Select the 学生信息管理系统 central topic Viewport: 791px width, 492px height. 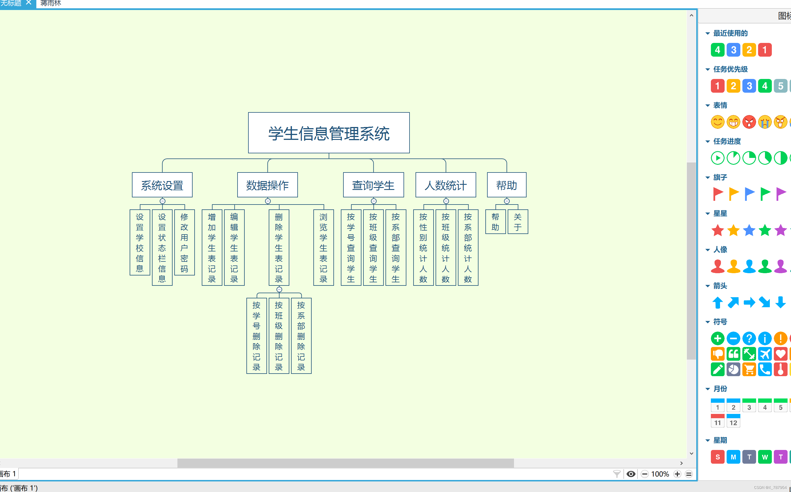[329, 133]
